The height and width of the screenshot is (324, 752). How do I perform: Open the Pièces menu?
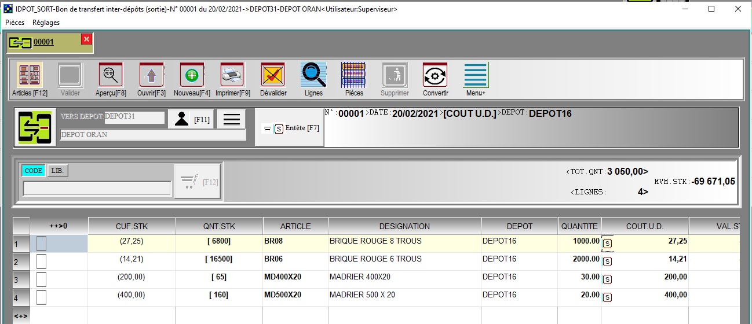click(x=14, y=23)
